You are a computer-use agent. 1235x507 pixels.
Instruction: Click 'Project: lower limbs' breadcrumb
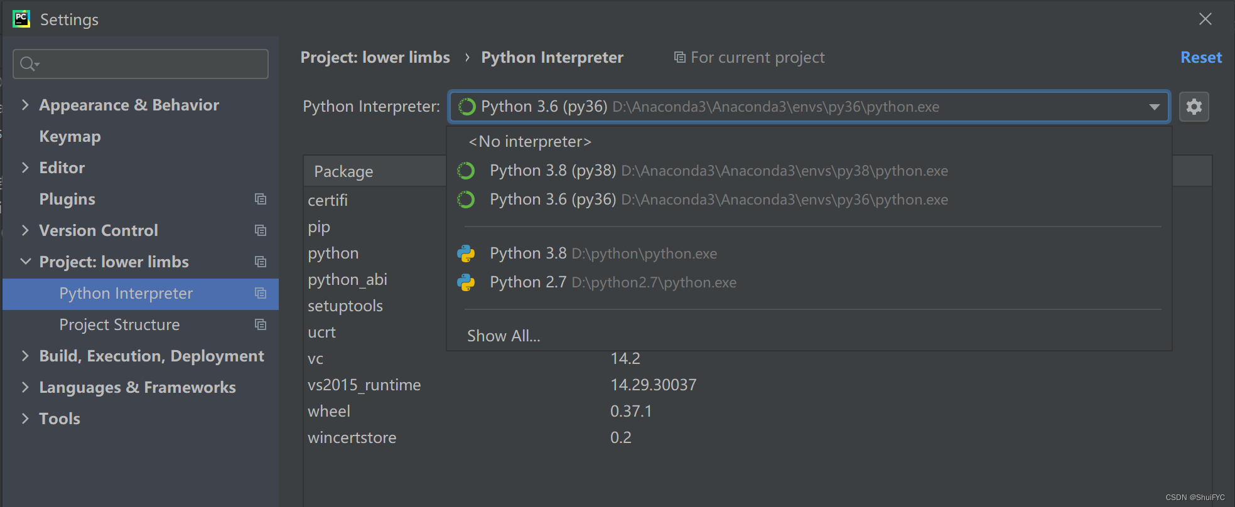(375, 57)
